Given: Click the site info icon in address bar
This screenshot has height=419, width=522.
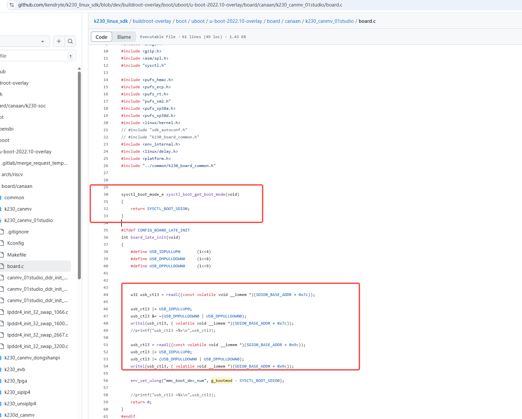Looking at the screenshot, I should coord(12,5).
